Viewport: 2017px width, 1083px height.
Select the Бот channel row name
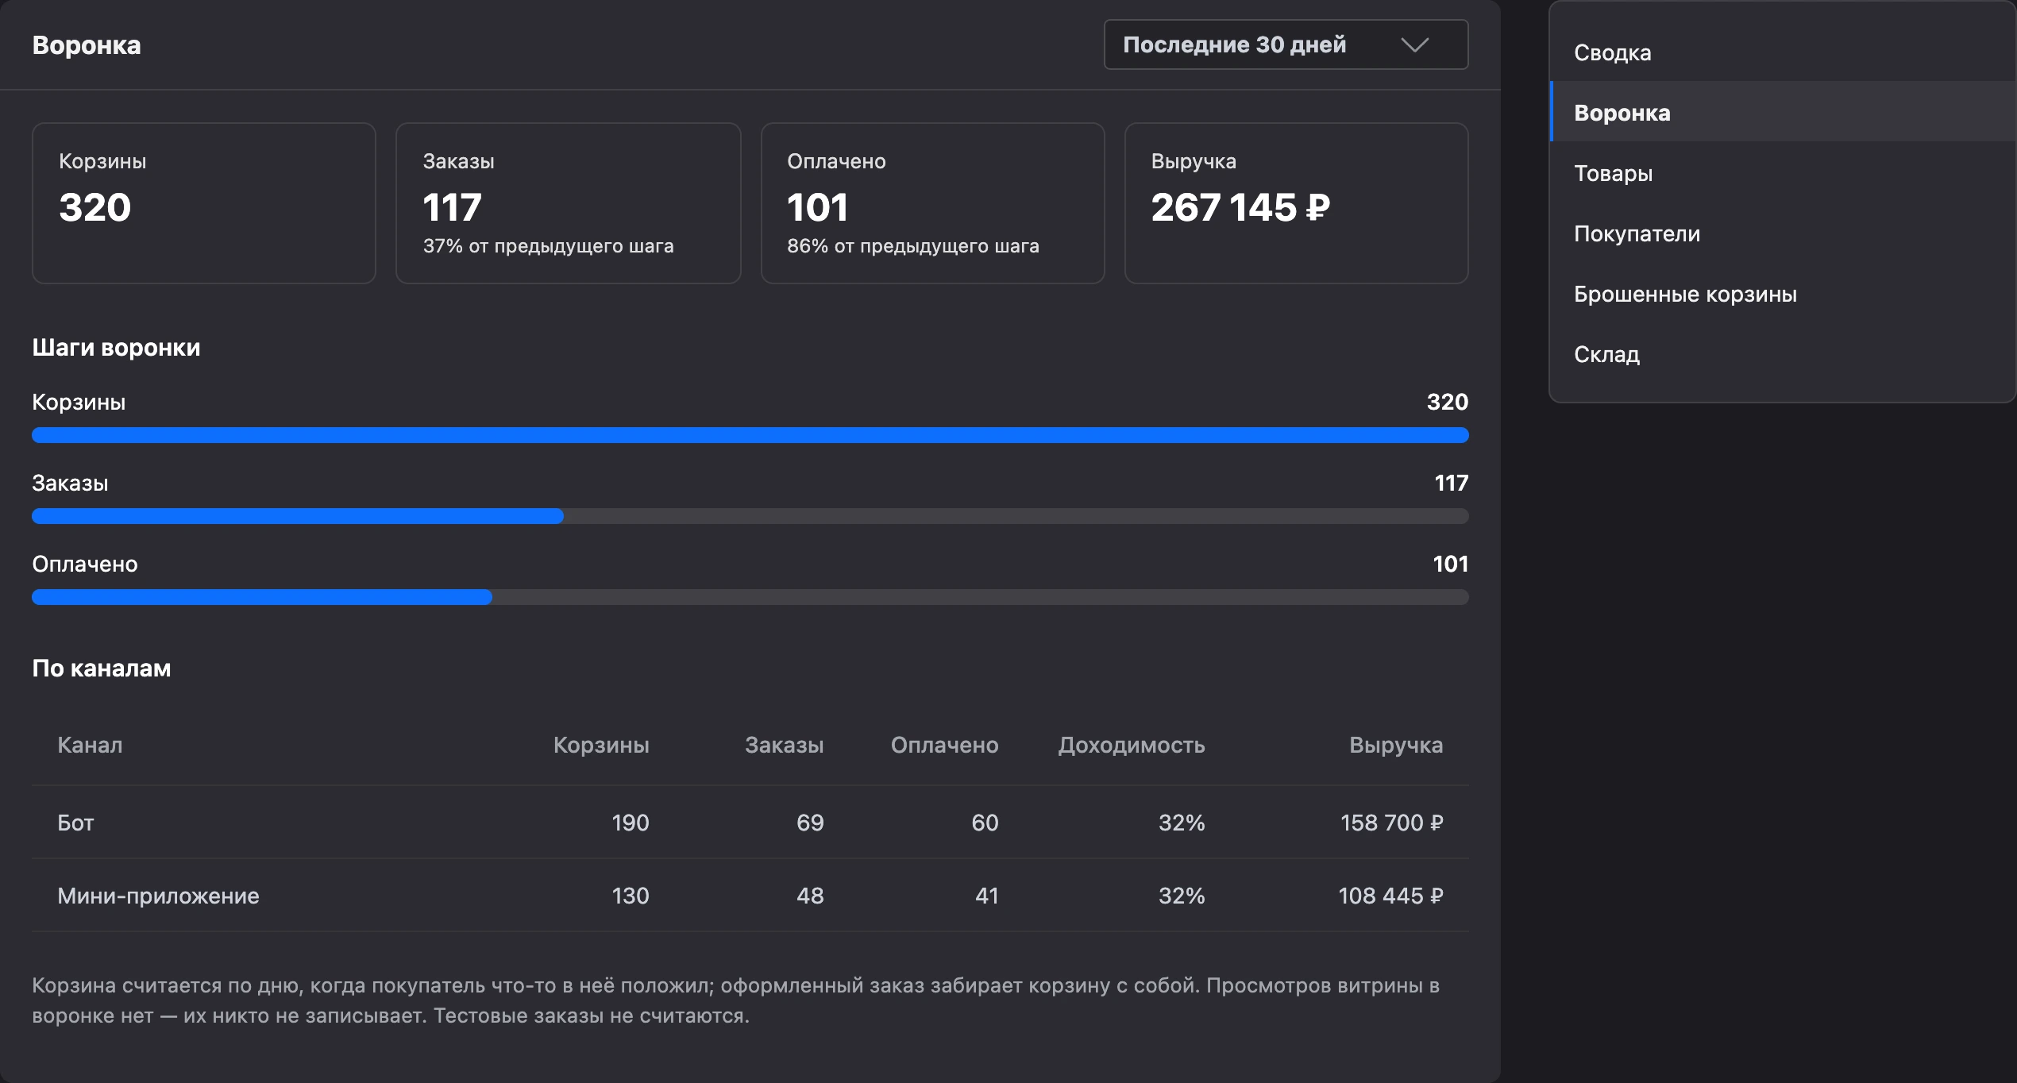click(75, 823)
